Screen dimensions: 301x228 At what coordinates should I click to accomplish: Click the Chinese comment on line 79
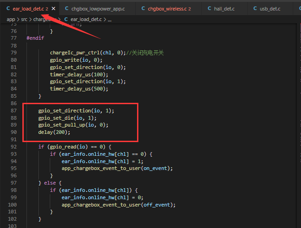click(x=145, y=53)
